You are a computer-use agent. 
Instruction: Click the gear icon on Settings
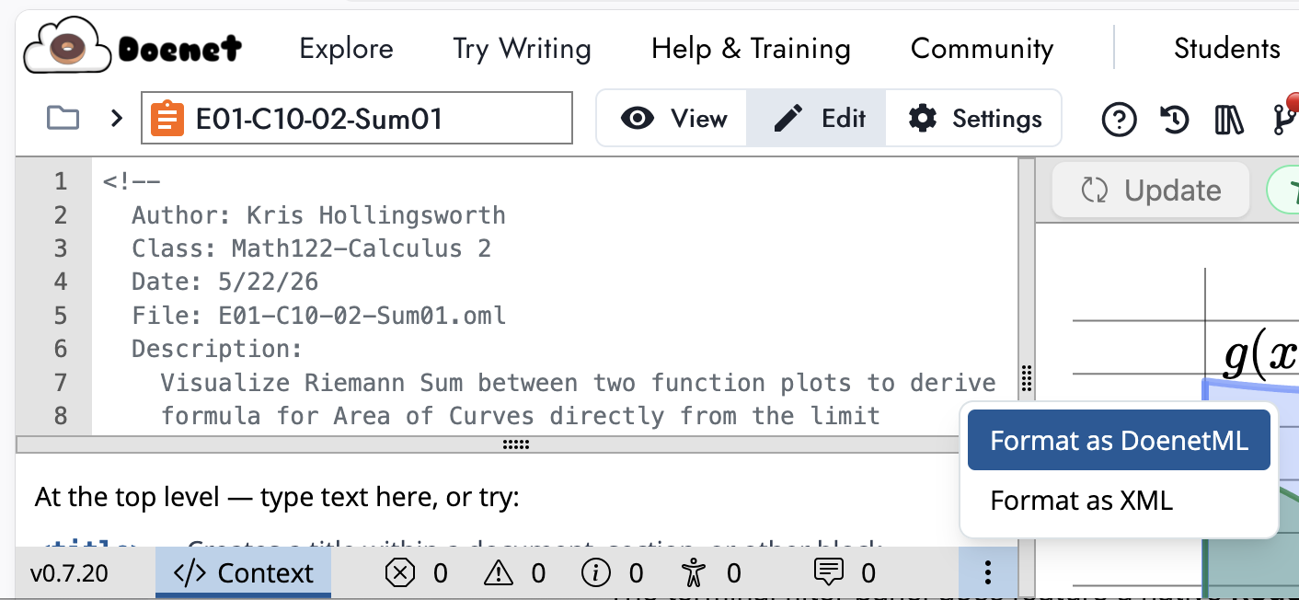point(922,119)
